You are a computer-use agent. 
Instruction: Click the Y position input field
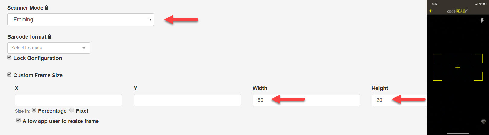(187, 100)
